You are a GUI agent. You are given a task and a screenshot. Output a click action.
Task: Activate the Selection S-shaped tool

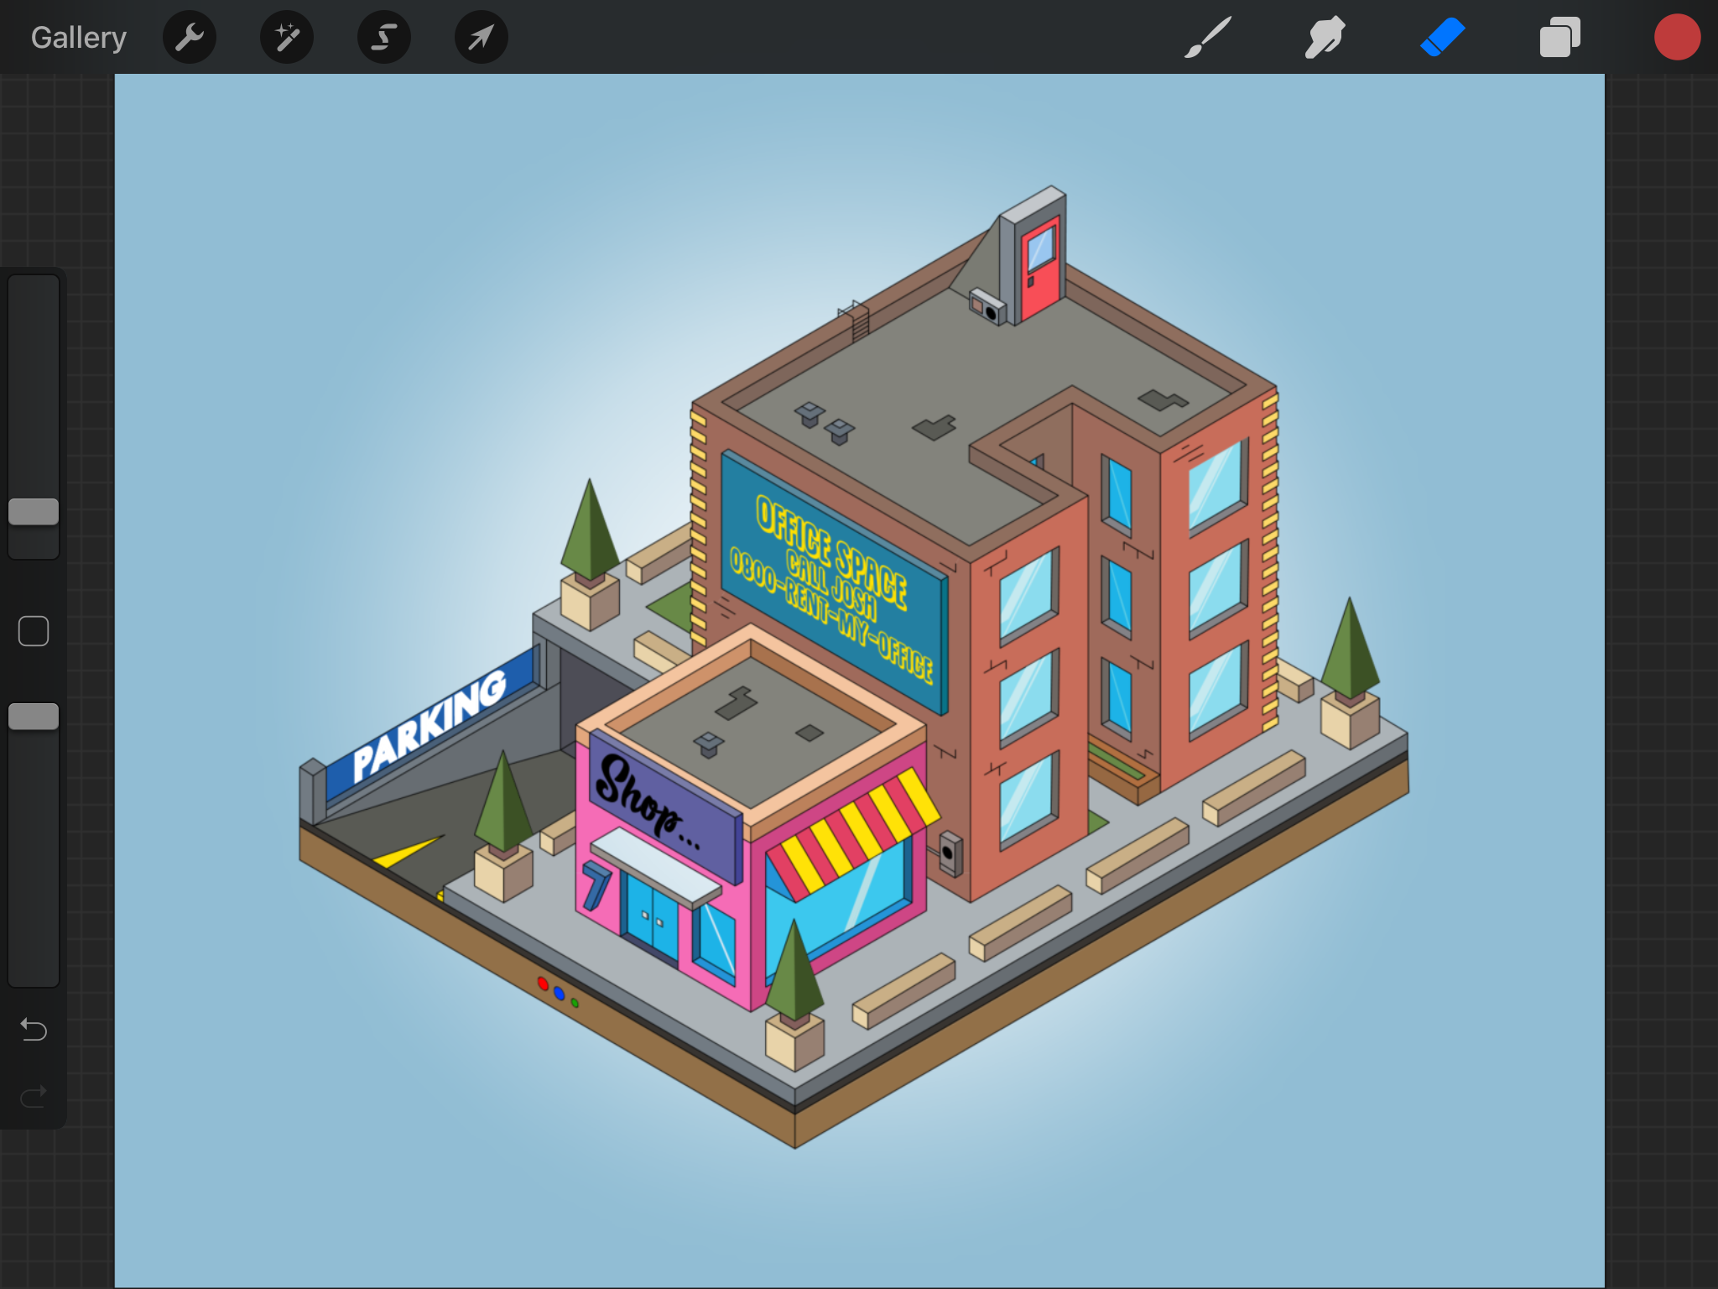pos(384,38)
